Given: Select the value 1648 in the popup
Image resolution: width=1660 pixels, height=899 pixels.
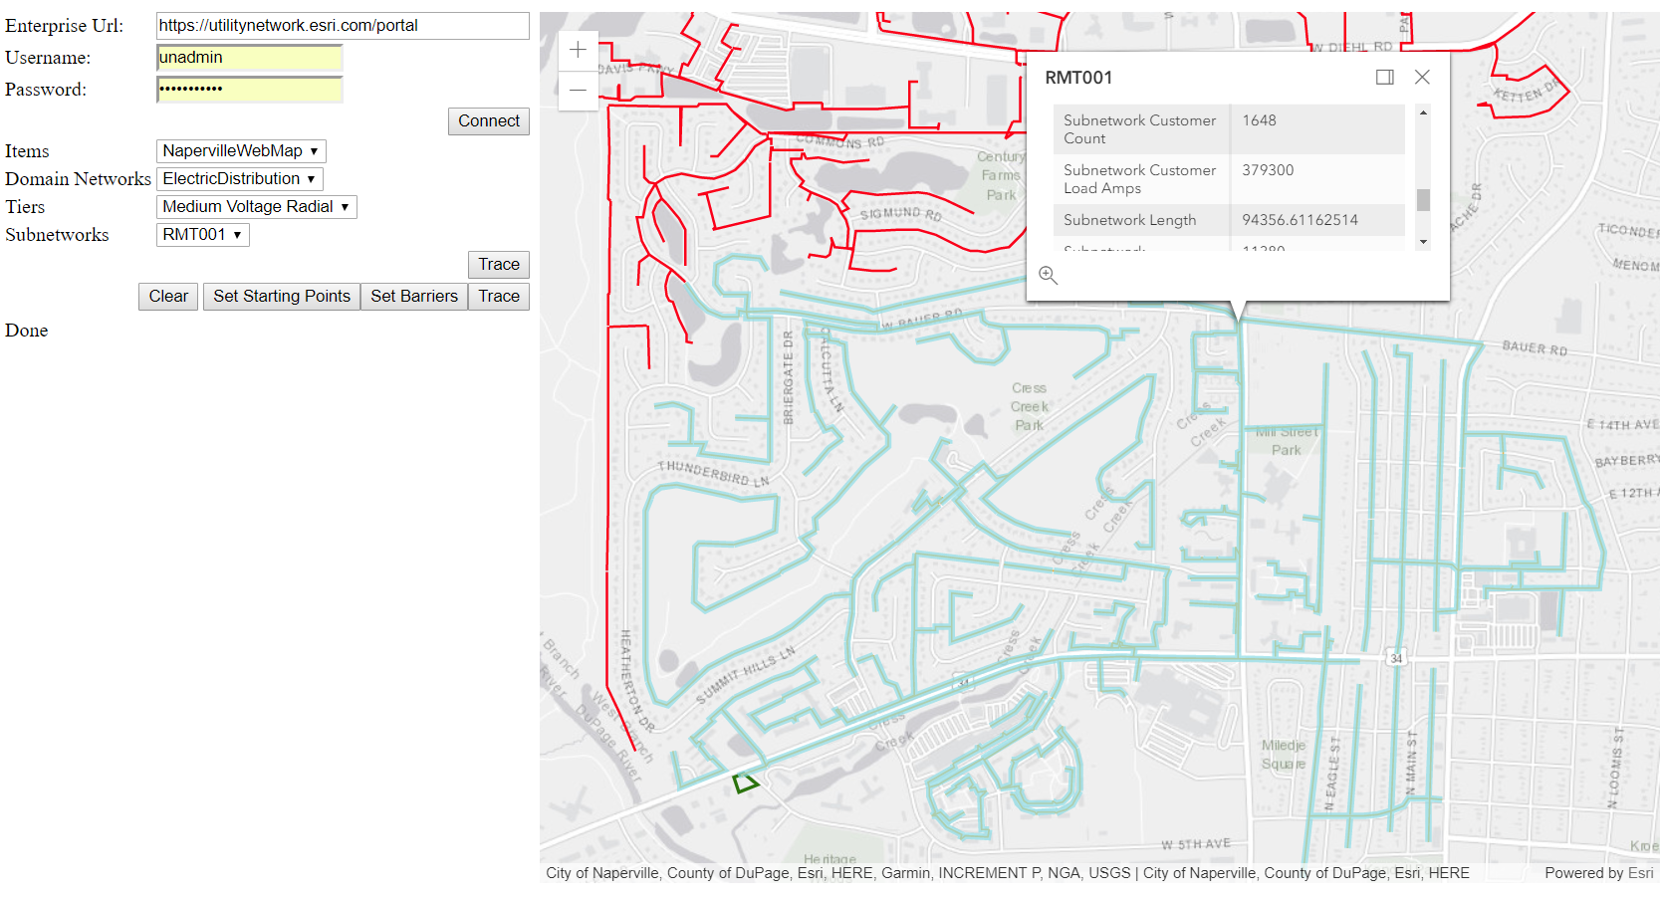Looking at the screenshot, I should pyautogui.click(x=1259, y=120).
